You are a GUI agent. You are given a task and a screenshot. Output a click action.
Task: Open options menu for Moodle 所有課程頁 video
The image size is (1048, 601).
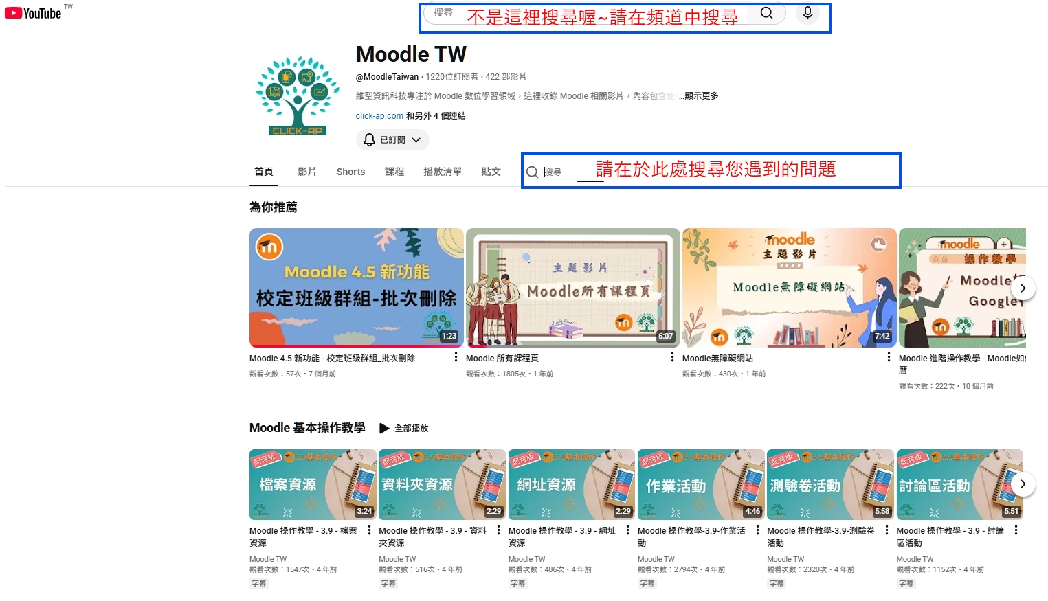[672, 357]
